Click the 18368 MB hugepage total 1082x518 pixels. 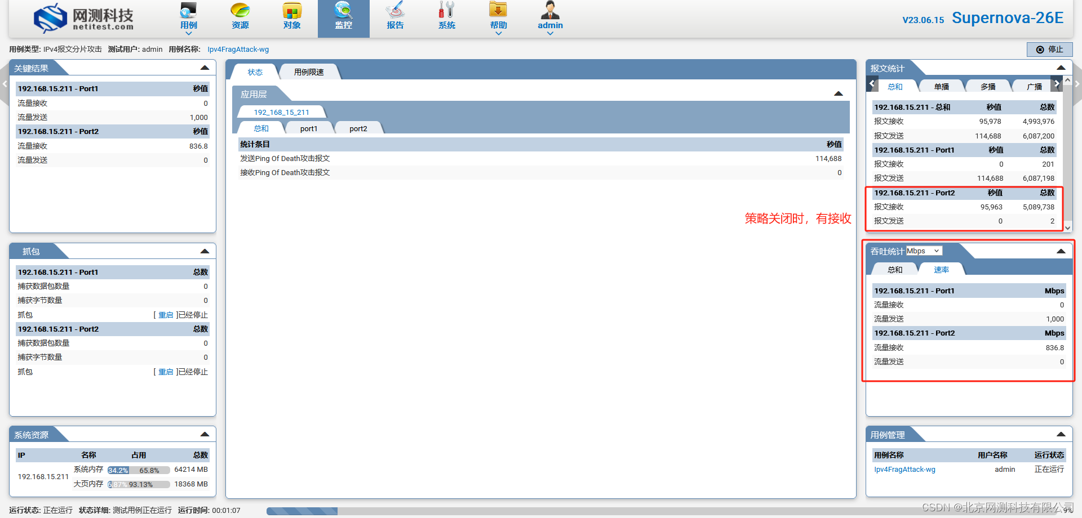point(191,484)
